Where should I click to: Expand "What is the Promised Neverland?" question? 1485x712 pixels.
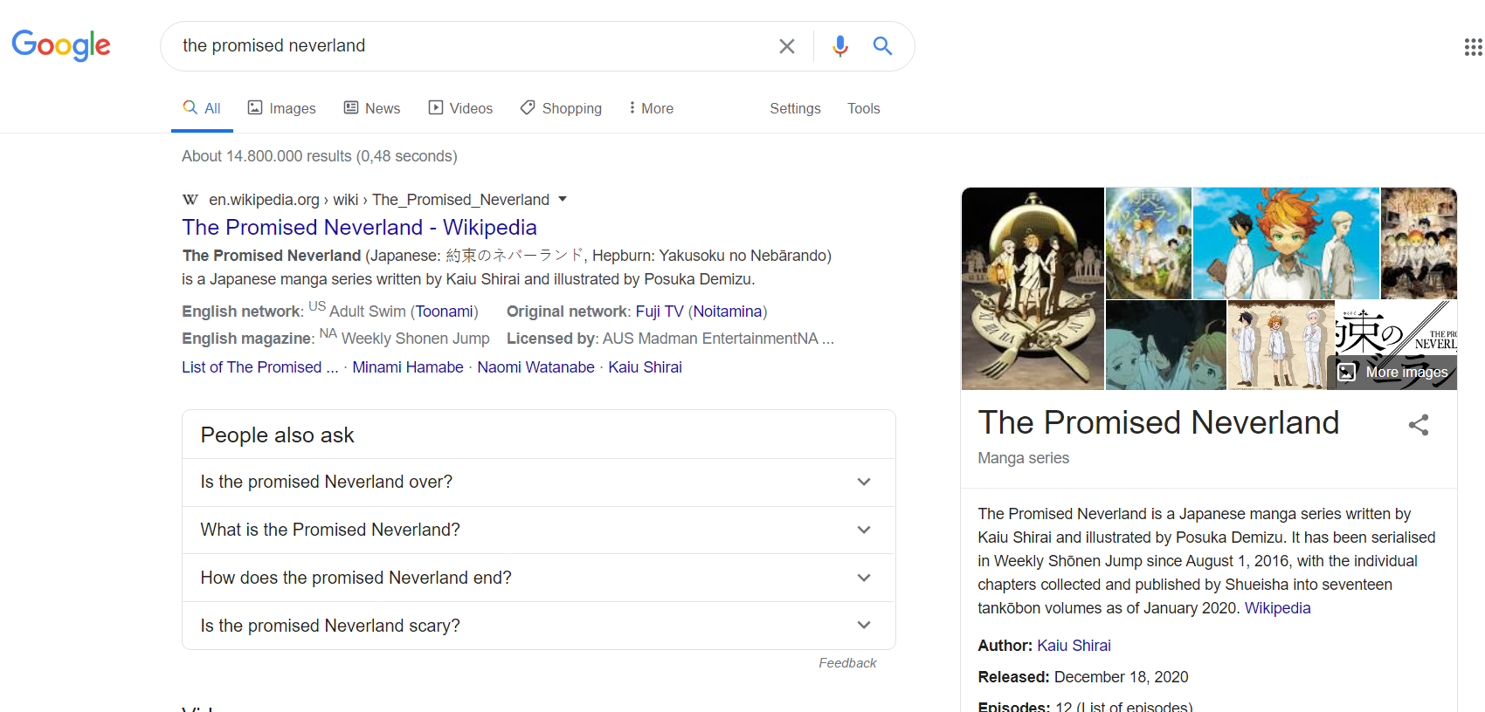pyautogui.click(x=539, y=531)
